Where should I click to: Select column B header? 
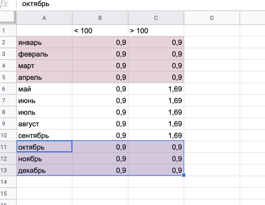click(x=100, y=18)
